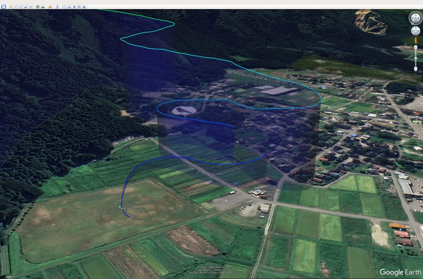
Task: Select the Add Path tool
Action: coord(21,7)
